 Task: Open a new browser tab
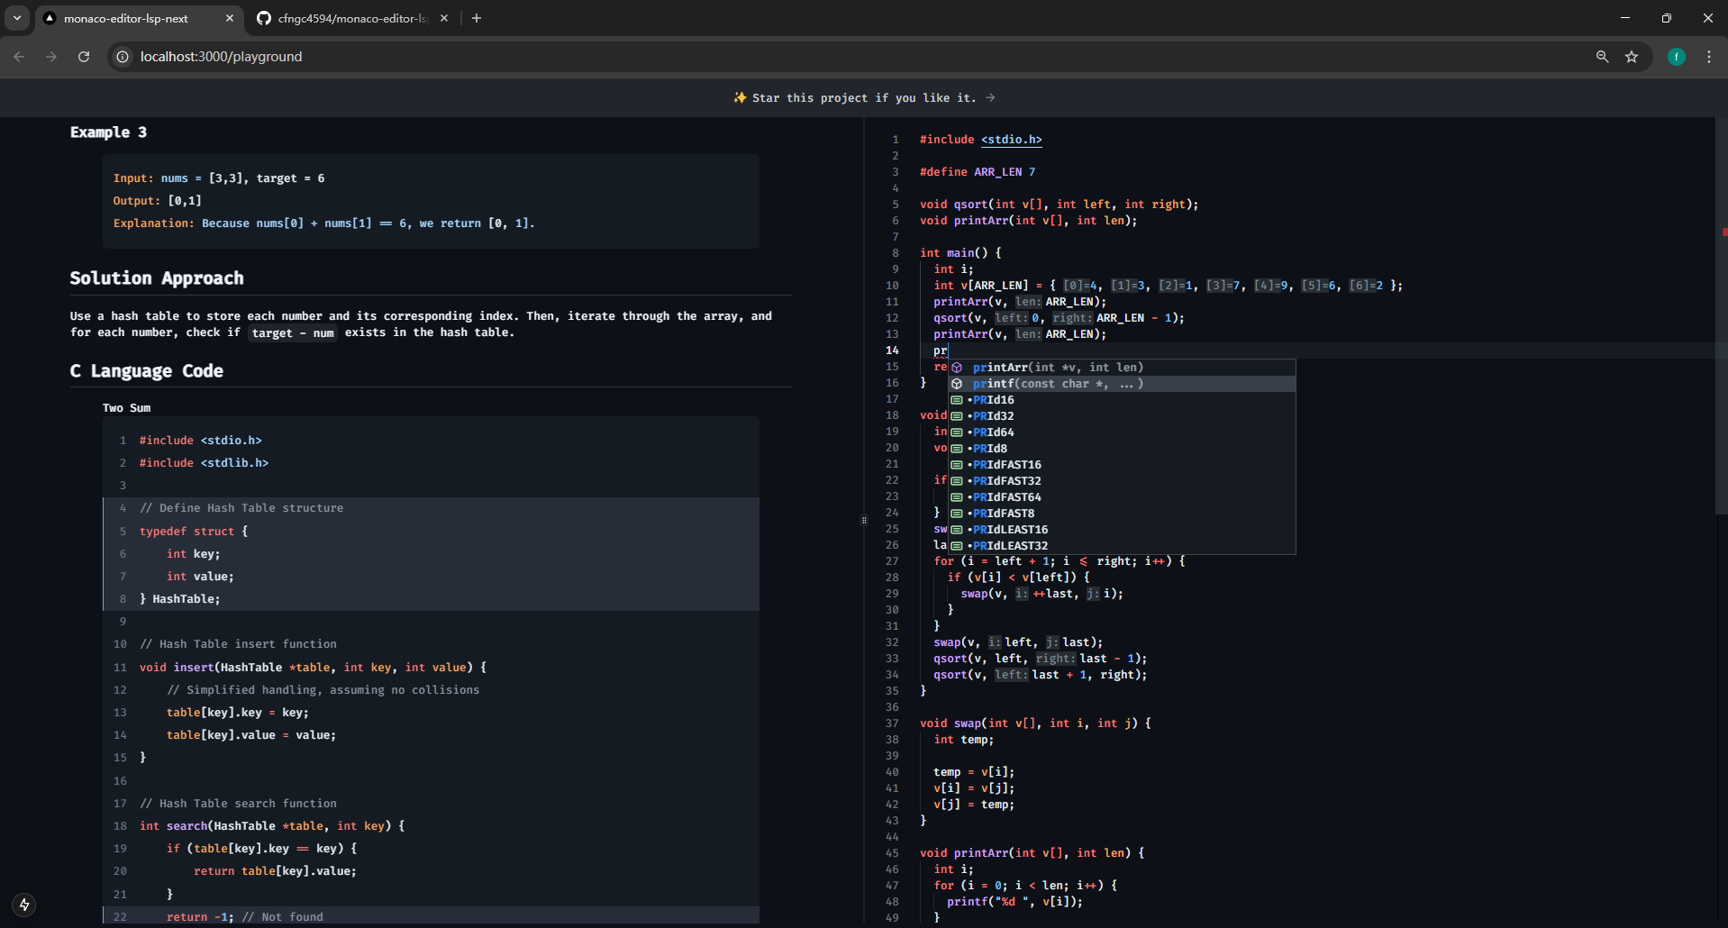tap(477, 18)
